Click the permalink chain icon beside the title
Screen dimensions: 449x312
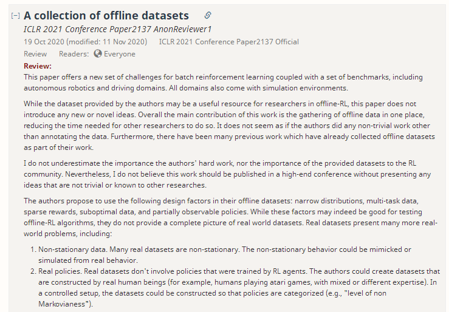coord(208,15)
